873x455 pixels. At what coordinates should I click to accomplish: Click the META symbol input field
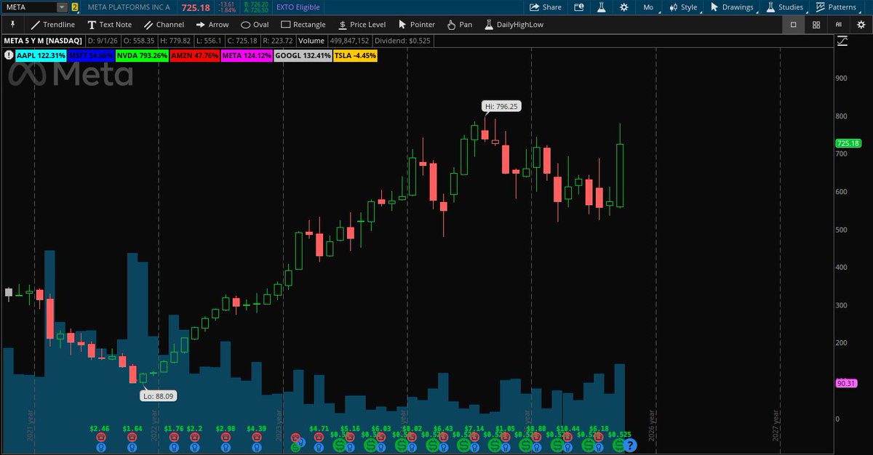coord(29,7)
